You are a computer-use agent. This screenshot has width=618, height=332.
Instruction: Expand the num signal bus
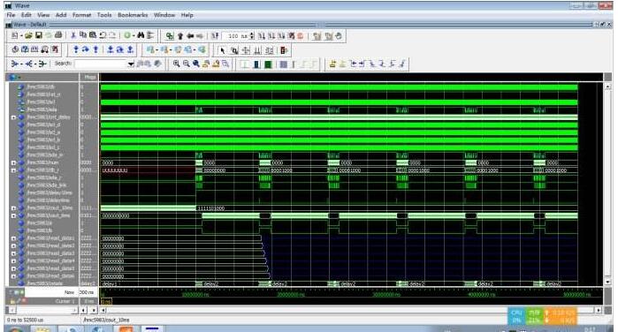pos(13,162)
